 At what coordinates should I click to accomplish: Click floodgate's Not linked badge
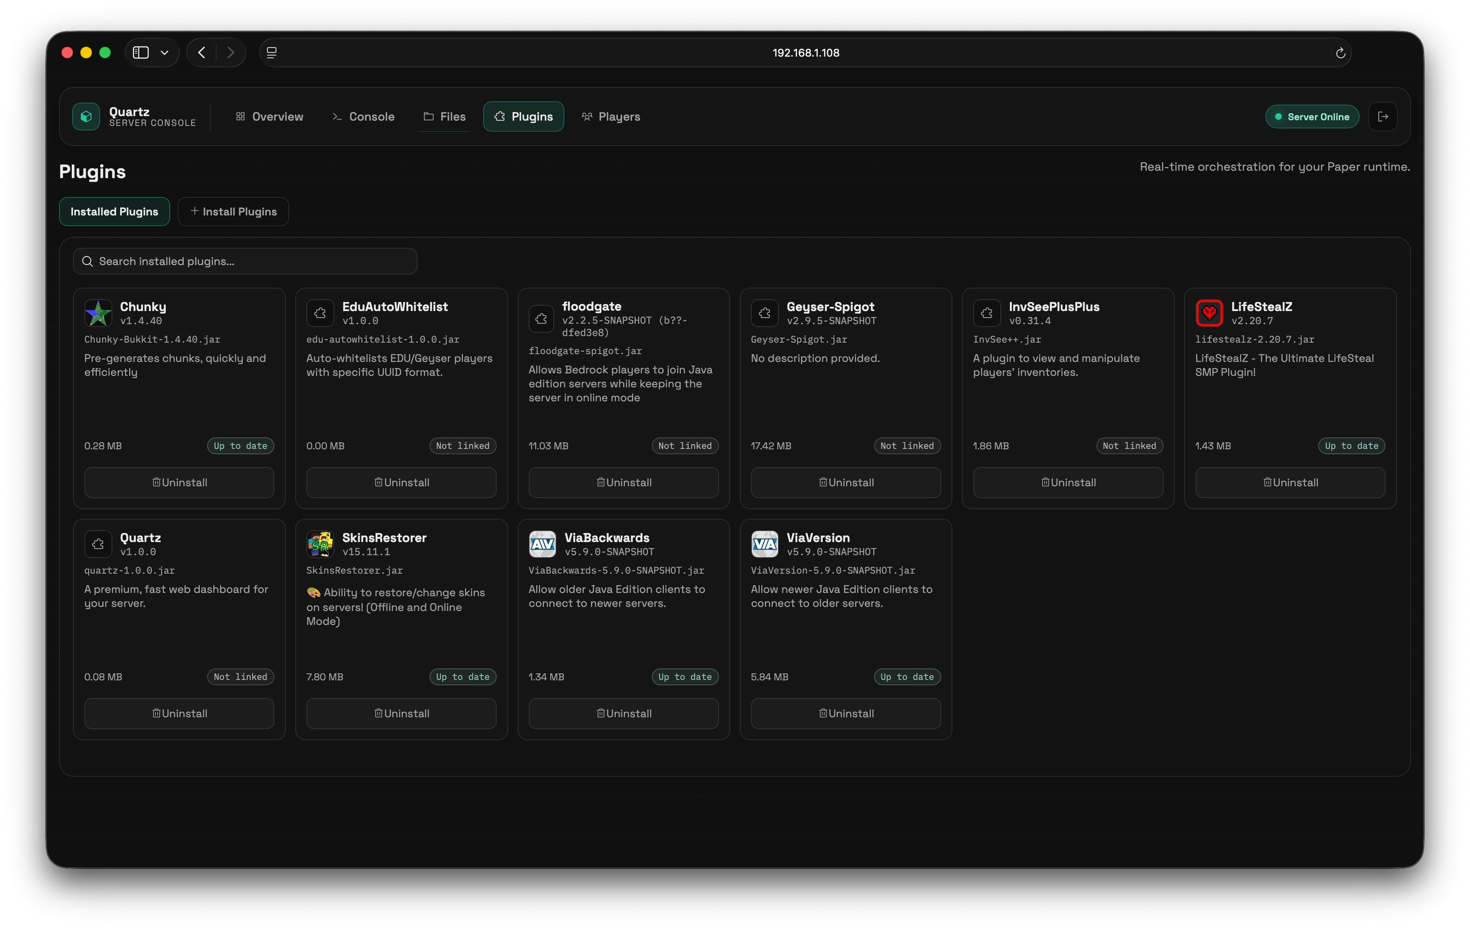coord(685,446)
